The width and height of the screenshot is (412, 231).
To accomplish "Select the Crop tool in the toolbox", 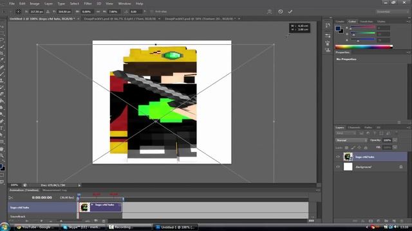I will point(2,53).
